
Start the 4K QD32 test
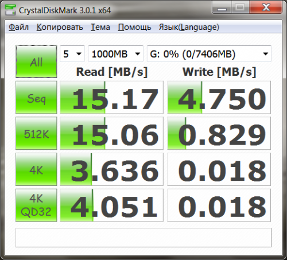pos(36,205)
